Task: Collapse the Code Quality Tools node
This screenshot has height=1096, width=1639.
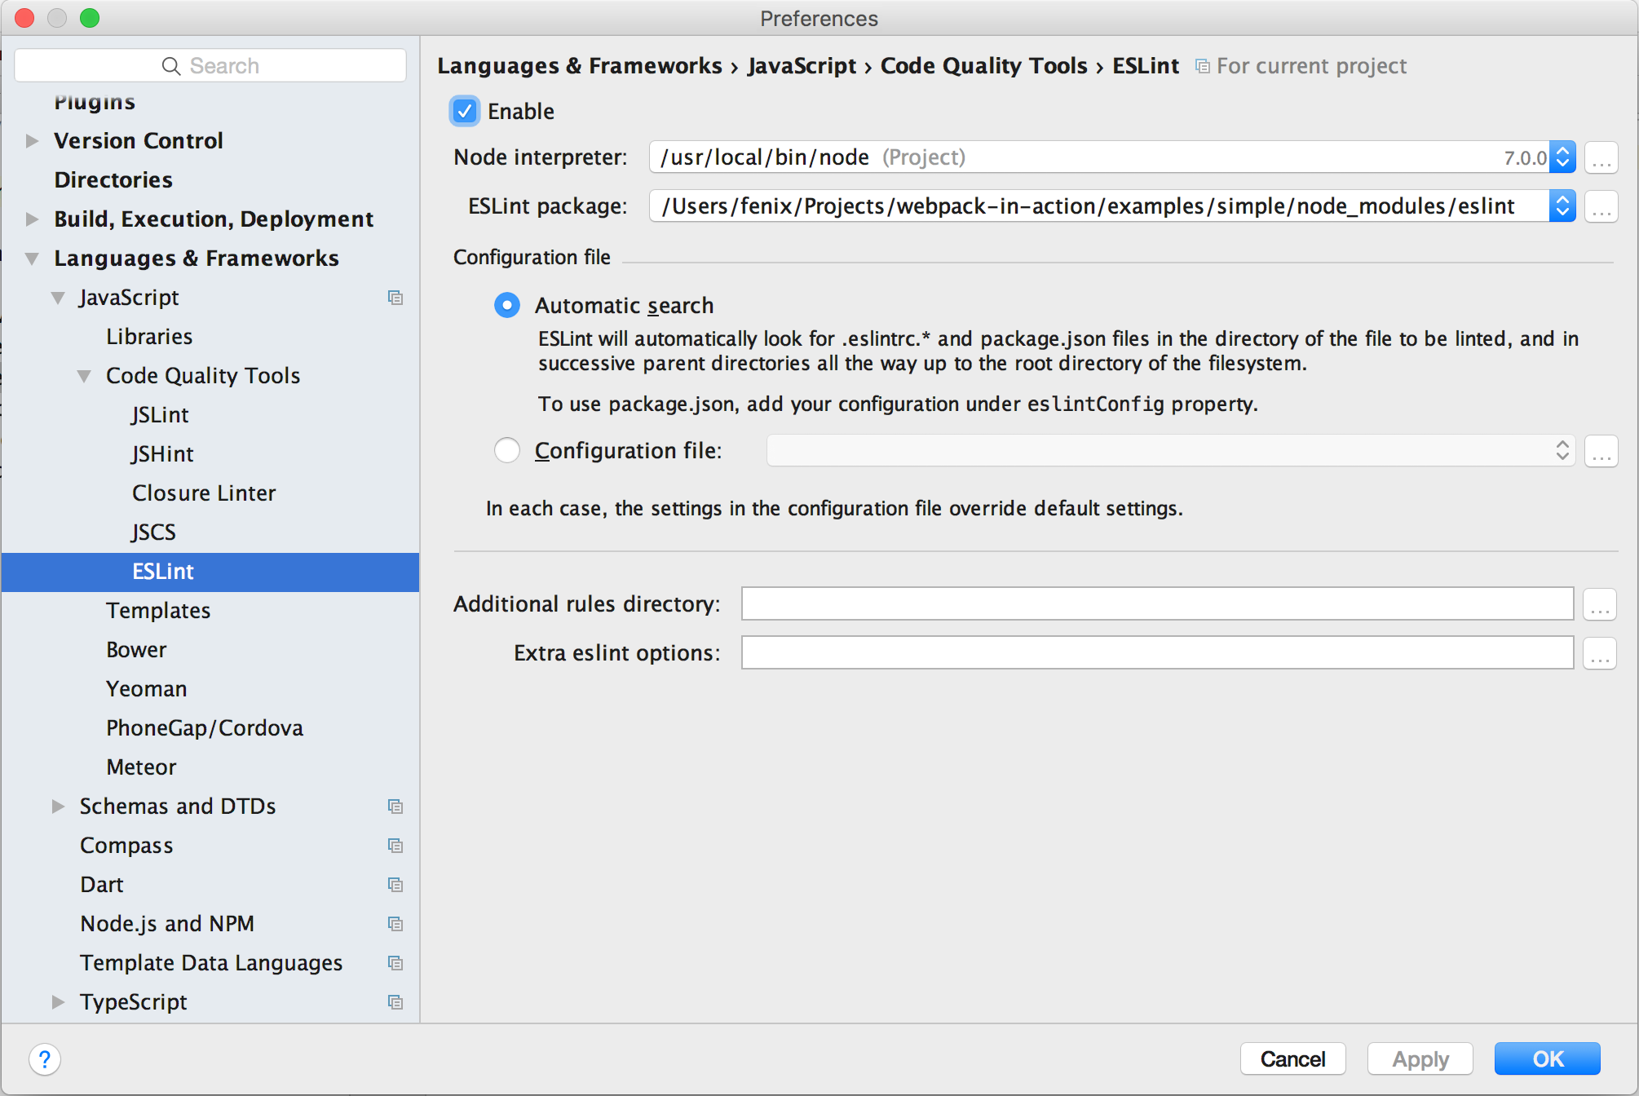Action: tap(84, 375)
